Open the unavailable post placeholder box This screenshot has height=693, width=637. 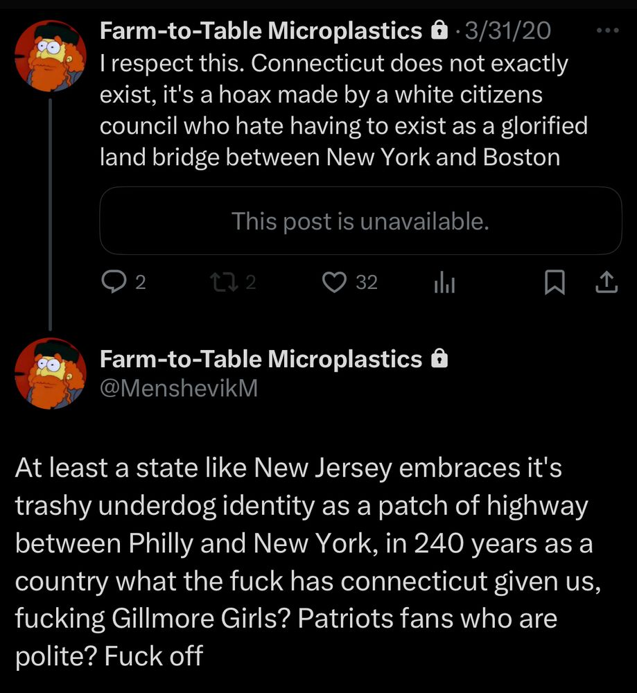pos(361,221)
